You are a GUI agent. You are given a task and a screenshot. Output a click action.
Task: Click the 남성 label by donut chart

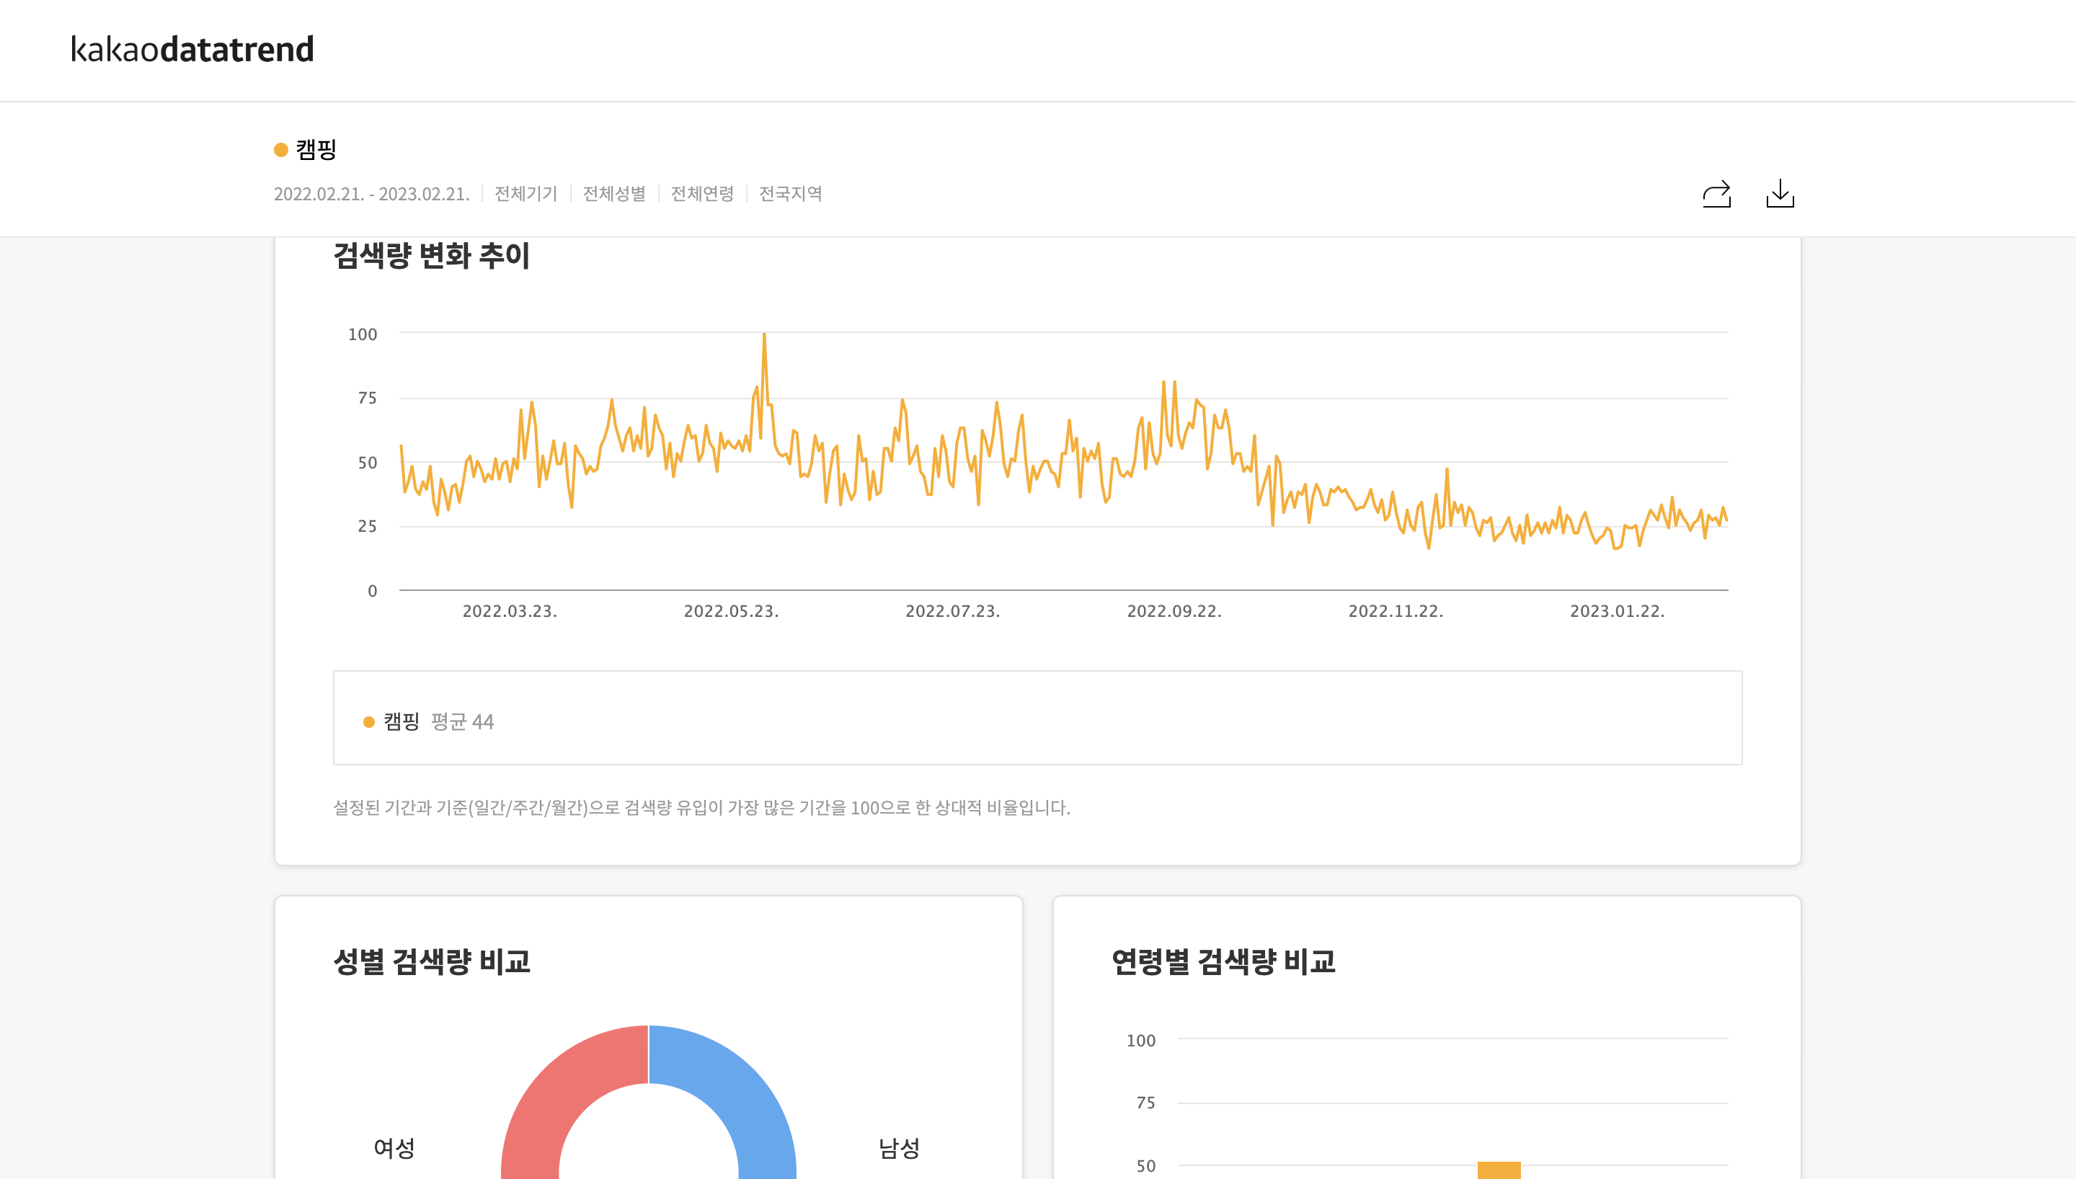[899, 1147]
